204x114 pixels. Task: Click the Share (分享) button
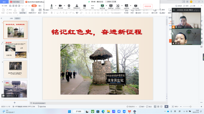point(193,6)
